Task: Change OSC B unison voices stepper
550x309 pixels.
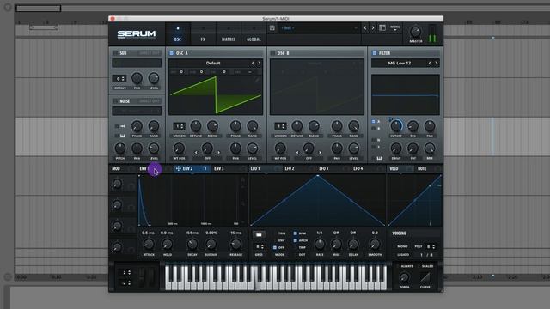Action: 280,126
